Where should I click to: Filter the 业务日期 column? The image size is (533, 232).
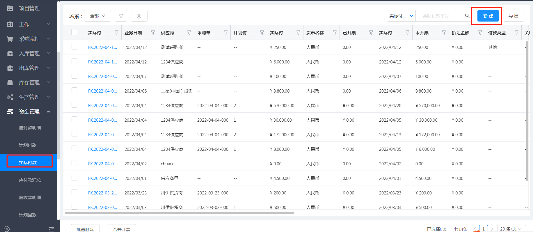[153, 33]
